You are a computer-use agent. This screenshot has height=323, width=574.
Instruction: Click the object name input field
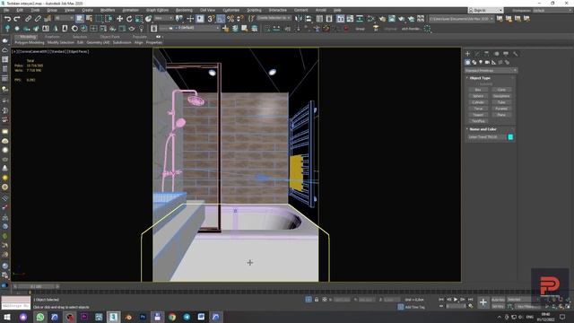point(487,137)
